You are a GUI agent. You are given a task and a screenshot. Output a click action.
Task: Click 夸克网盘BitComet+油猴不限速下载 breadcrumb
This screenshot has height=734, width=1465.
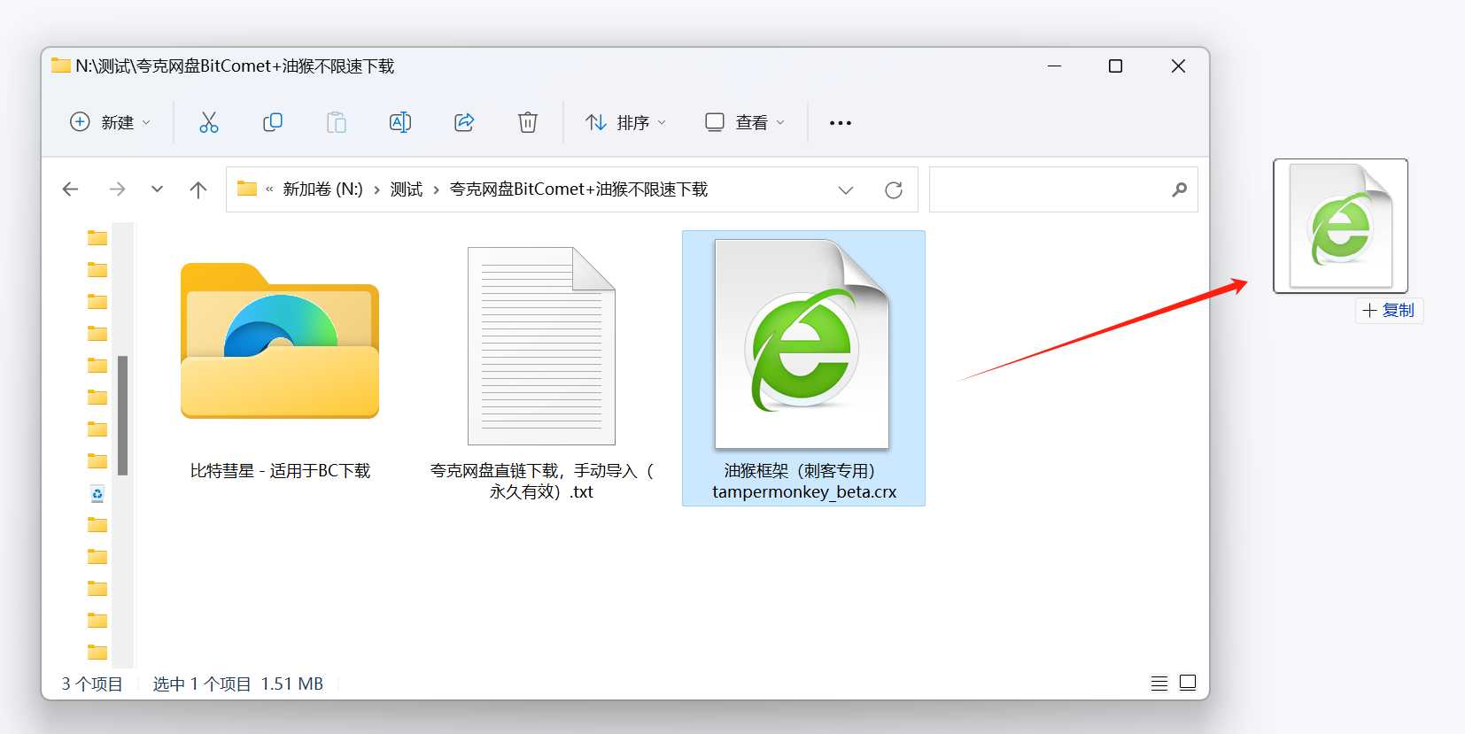point(578,189)
